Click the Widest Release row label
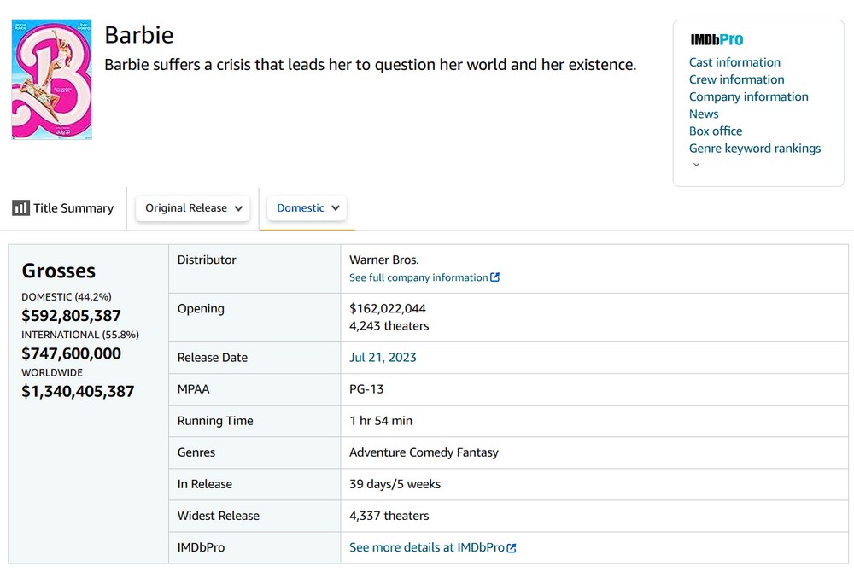This screenshot has width=854, height=572. point(218,516)
